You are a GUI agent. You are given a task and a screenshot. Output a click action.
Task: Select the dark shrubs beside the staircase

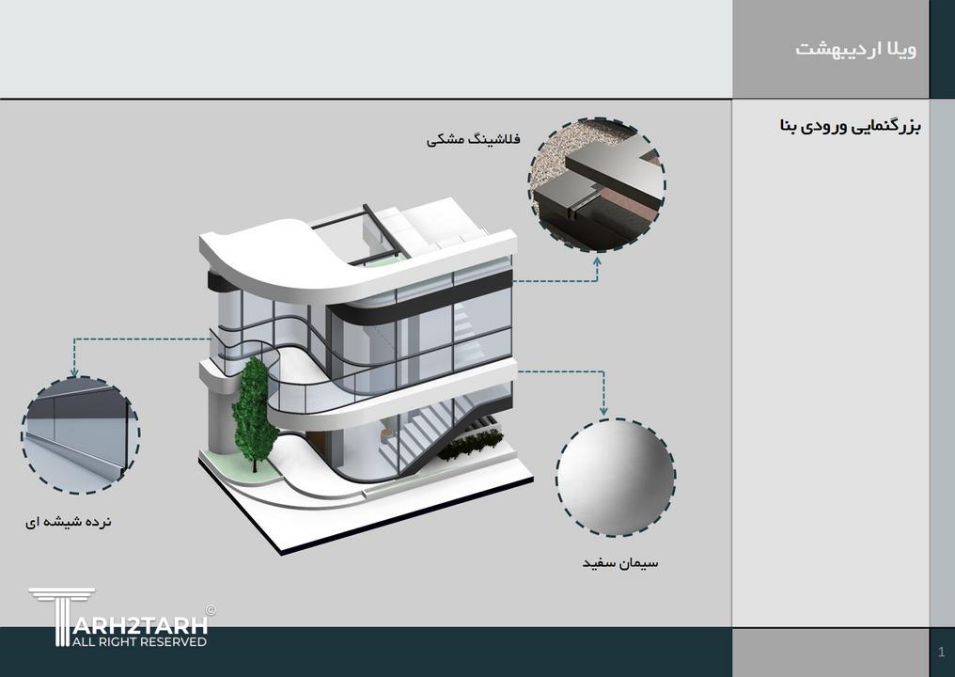470,442
